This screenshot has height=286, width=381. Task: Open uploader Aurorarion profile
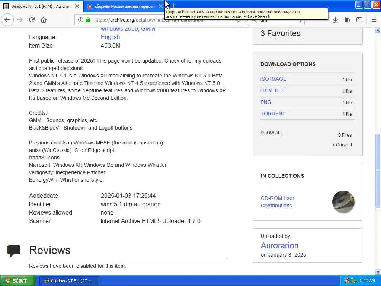279,246
